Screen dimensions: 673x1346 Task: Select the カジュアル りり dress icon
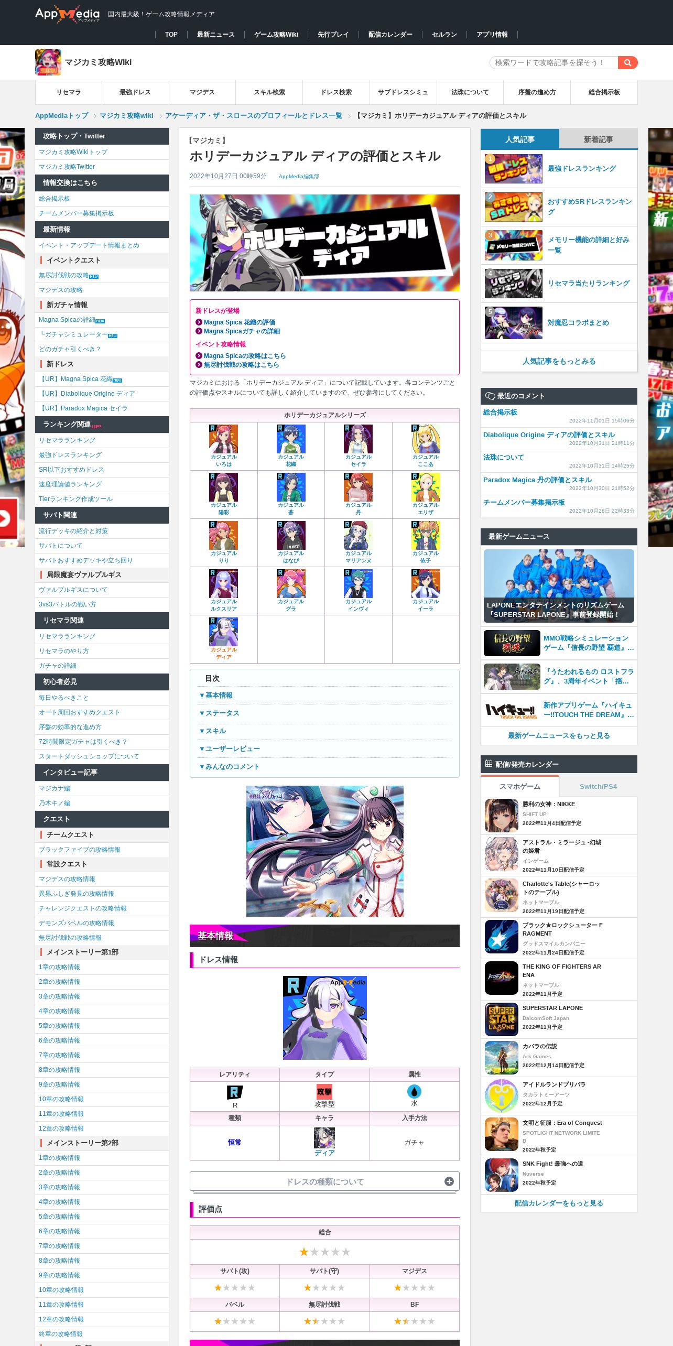coord(224,535)
